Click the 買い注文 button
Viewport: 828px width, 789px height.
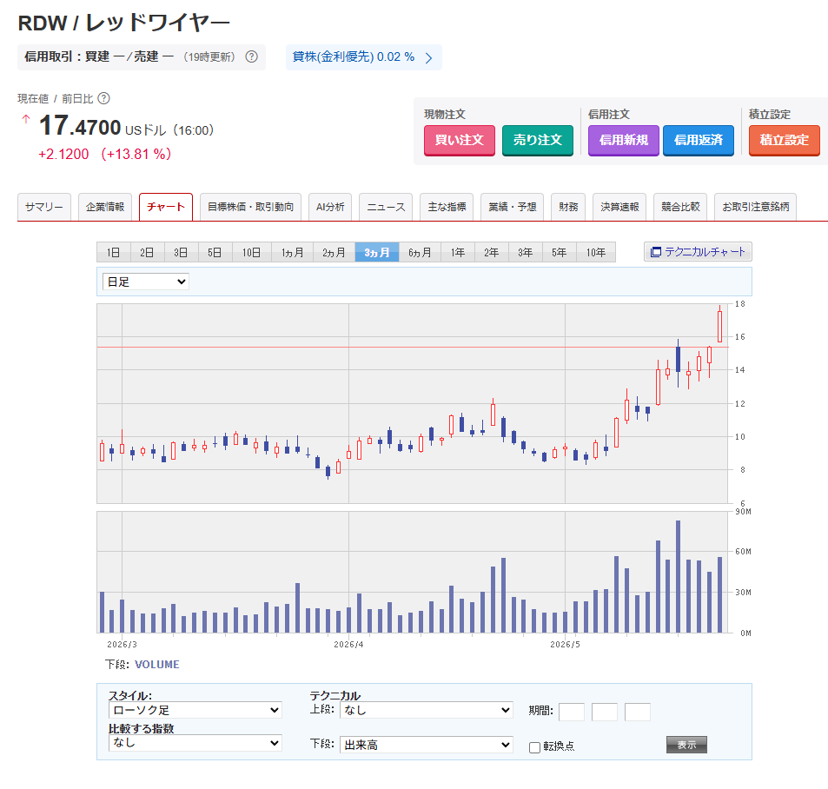click(460, 140)
